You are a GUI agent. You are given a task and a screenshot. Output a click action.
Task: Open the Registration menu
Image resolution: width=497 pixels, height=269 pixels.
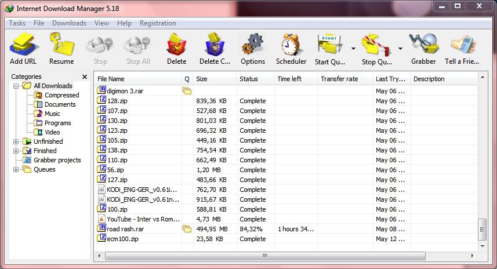pos(158,23)
